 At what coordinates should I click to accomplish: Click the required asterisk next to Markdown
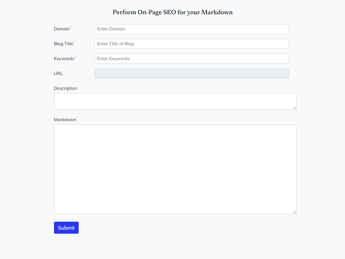tap(77, 118)
